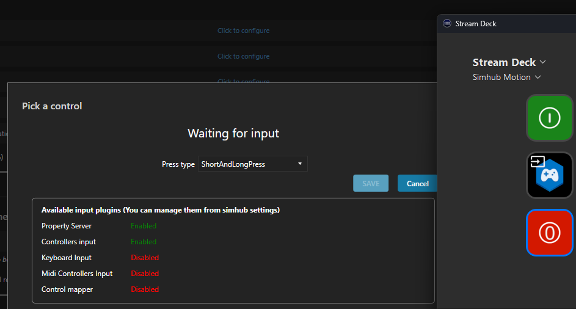
Task: Click the Control mapper plugin label
Action: [x=67, y=289]
